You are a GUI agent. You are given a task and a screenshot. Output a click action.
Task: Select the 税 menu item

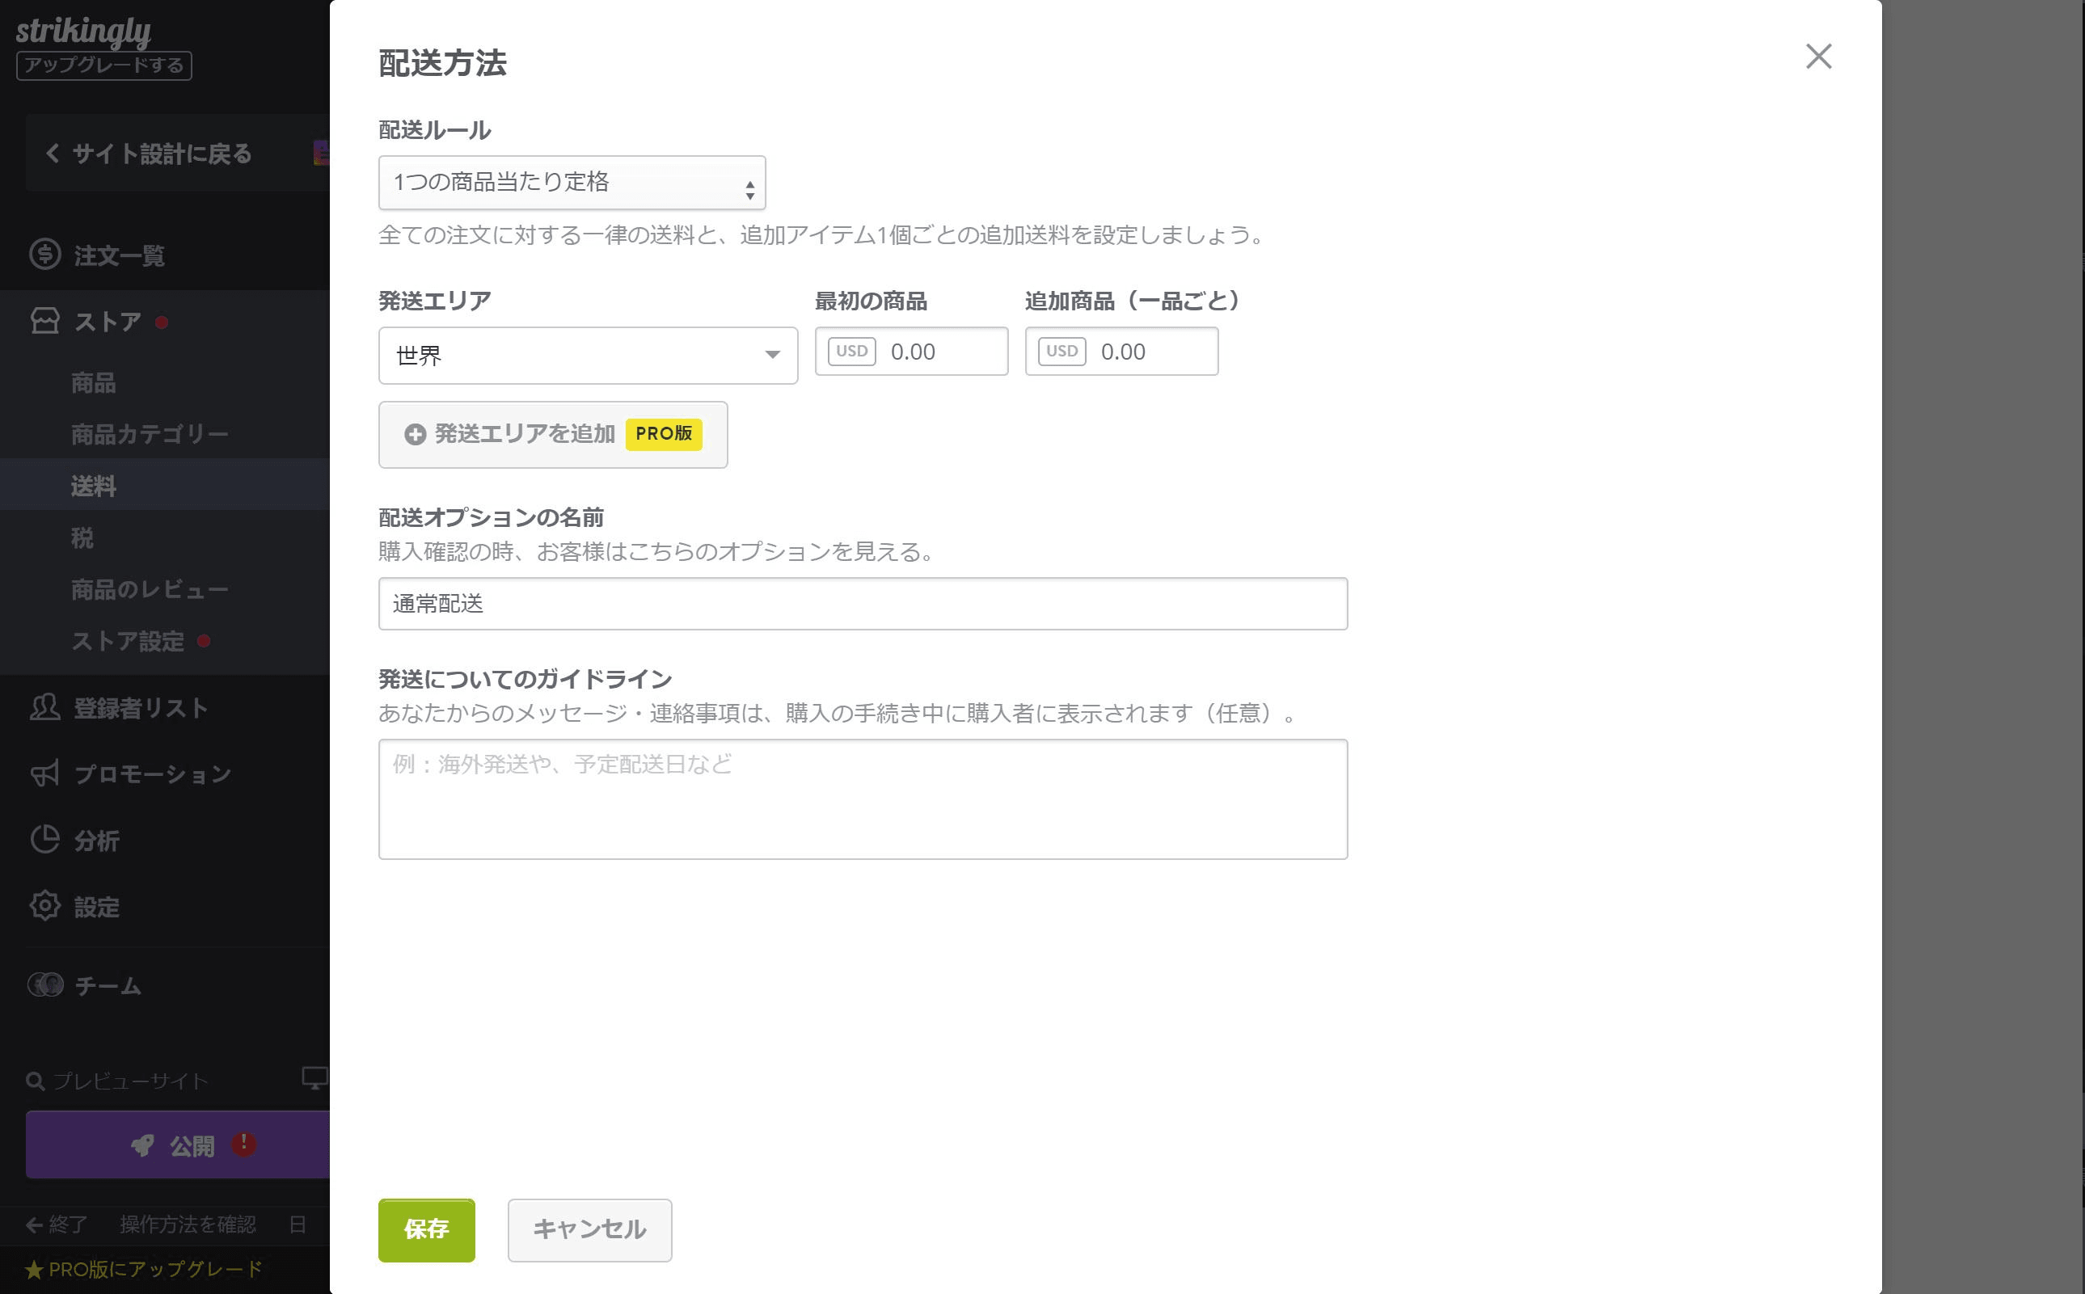pyautogui.click(x=82, y=537)
